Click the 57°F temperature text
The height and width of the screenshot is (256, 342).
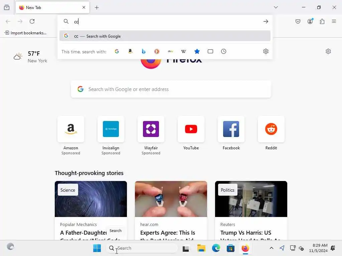(x=34, y=54)
